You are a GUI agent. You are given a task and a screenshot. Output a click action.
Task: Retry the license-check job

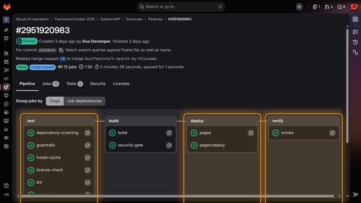[x=87, y=170]
